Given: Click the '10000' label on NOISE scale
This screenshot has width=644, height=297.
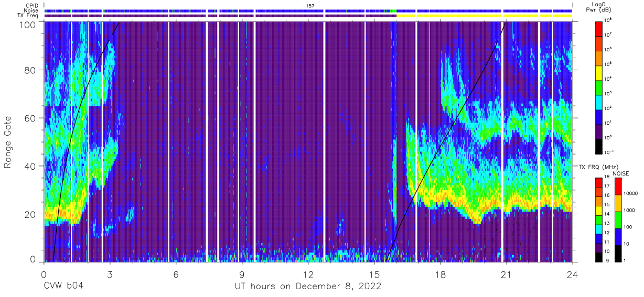Looking at the screenshot, I should click(631, 193).
